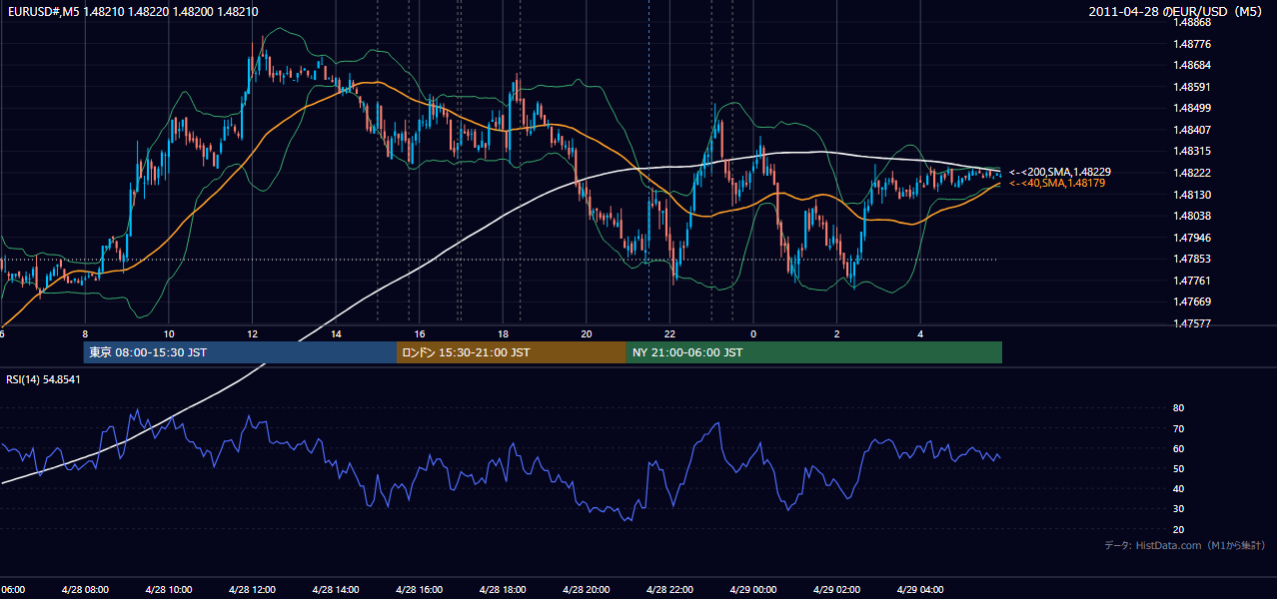Click the 1.48868 price axis label

pos(1192,22)
